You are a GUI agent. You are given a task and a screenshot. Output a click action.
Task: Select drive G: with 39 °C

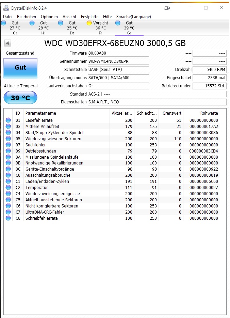(x=129, y=28)
